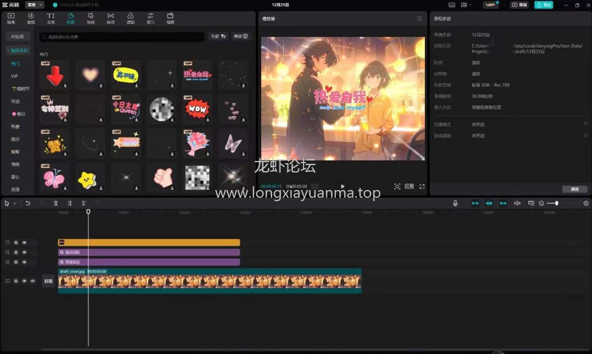592x354 pixels.
Task: Click the timeline align-center split icon
Action: (517, 203)
